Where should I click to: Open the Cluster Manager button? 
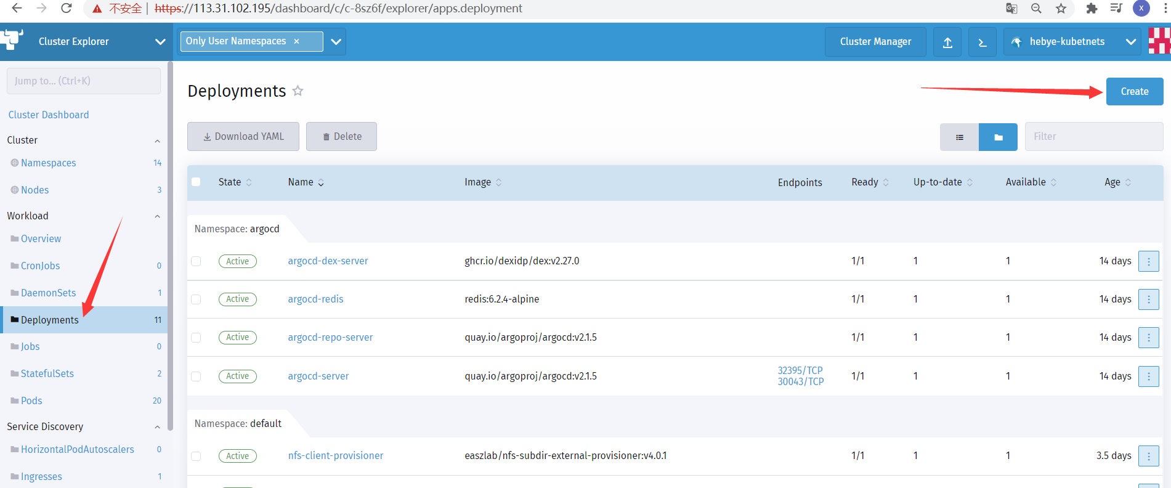875,42
